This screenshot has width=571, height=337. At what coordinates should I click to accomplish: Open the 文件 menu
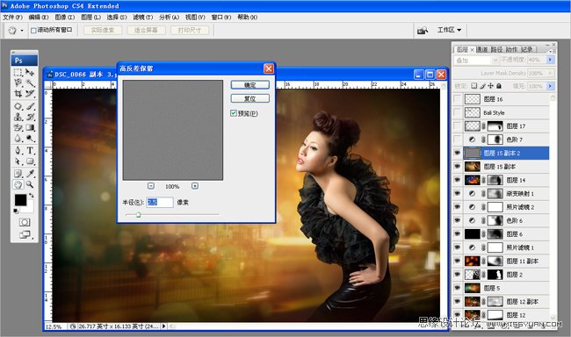[12, 17]
